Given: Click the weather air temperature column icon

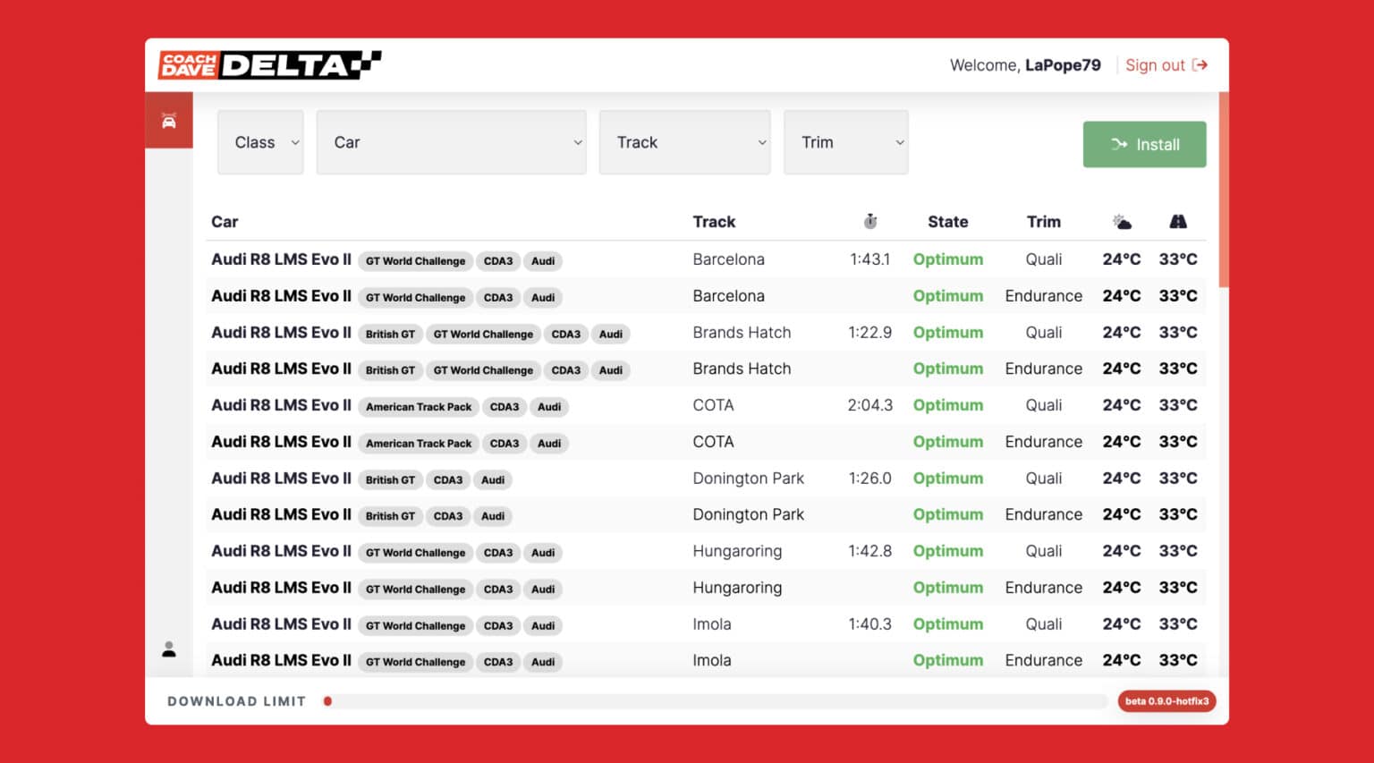Looking at the screenshot, I should tap(1121, 222).
